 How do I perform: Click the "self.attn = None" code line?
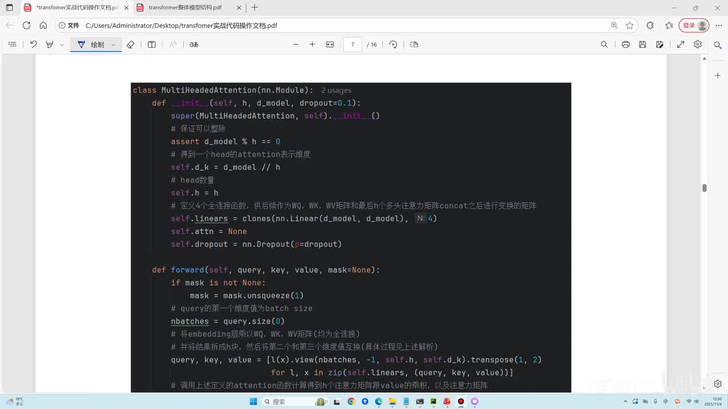click(x=209, y=231)
